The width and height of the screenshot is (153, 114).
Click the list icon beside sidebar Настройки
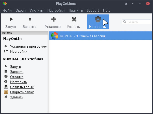tap(6, 51)
